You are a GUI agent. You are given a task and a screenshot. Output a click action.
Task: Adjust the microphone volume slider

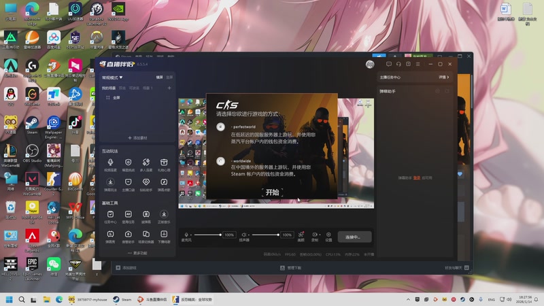pyautogui.click(x=207, y=235)
